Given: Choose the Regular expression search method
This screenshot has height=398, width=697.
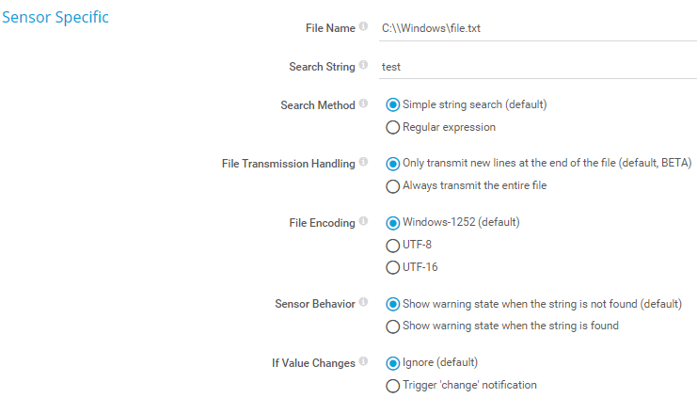Looking at the screenshot, I should [393, 127].
